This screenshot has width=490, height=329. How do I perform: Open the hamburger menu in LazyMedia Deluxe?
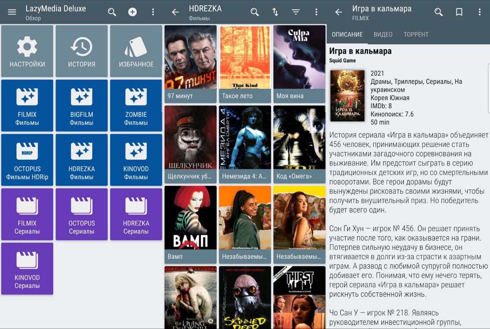tap(12, 12)
